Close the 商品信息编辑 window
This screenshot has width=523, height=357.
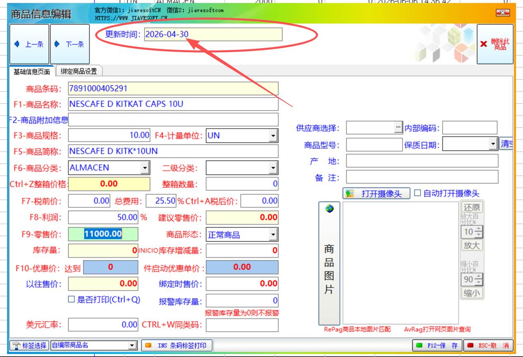(503, 13)
